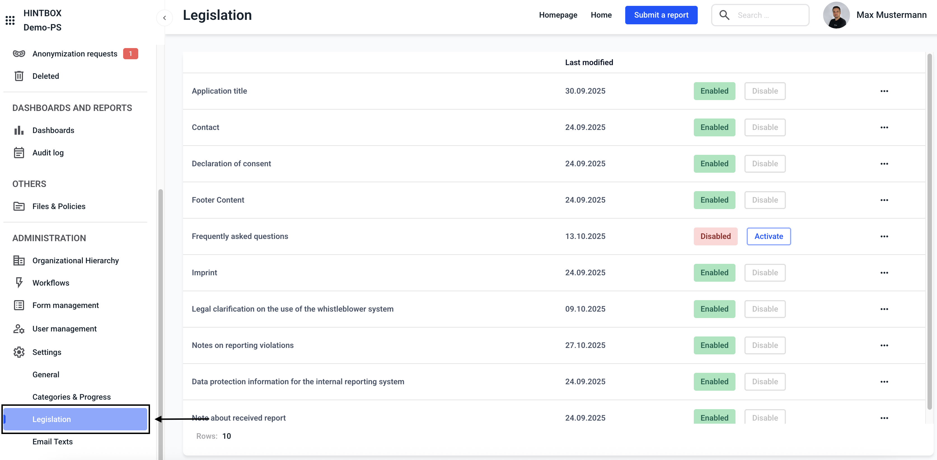Click the User management icon
Image resolution: width=937 pixels, height=460 pixels.
coord(19,329)
